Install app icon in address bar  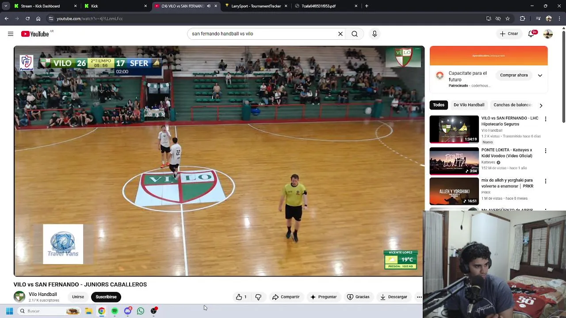pos(489,19)
